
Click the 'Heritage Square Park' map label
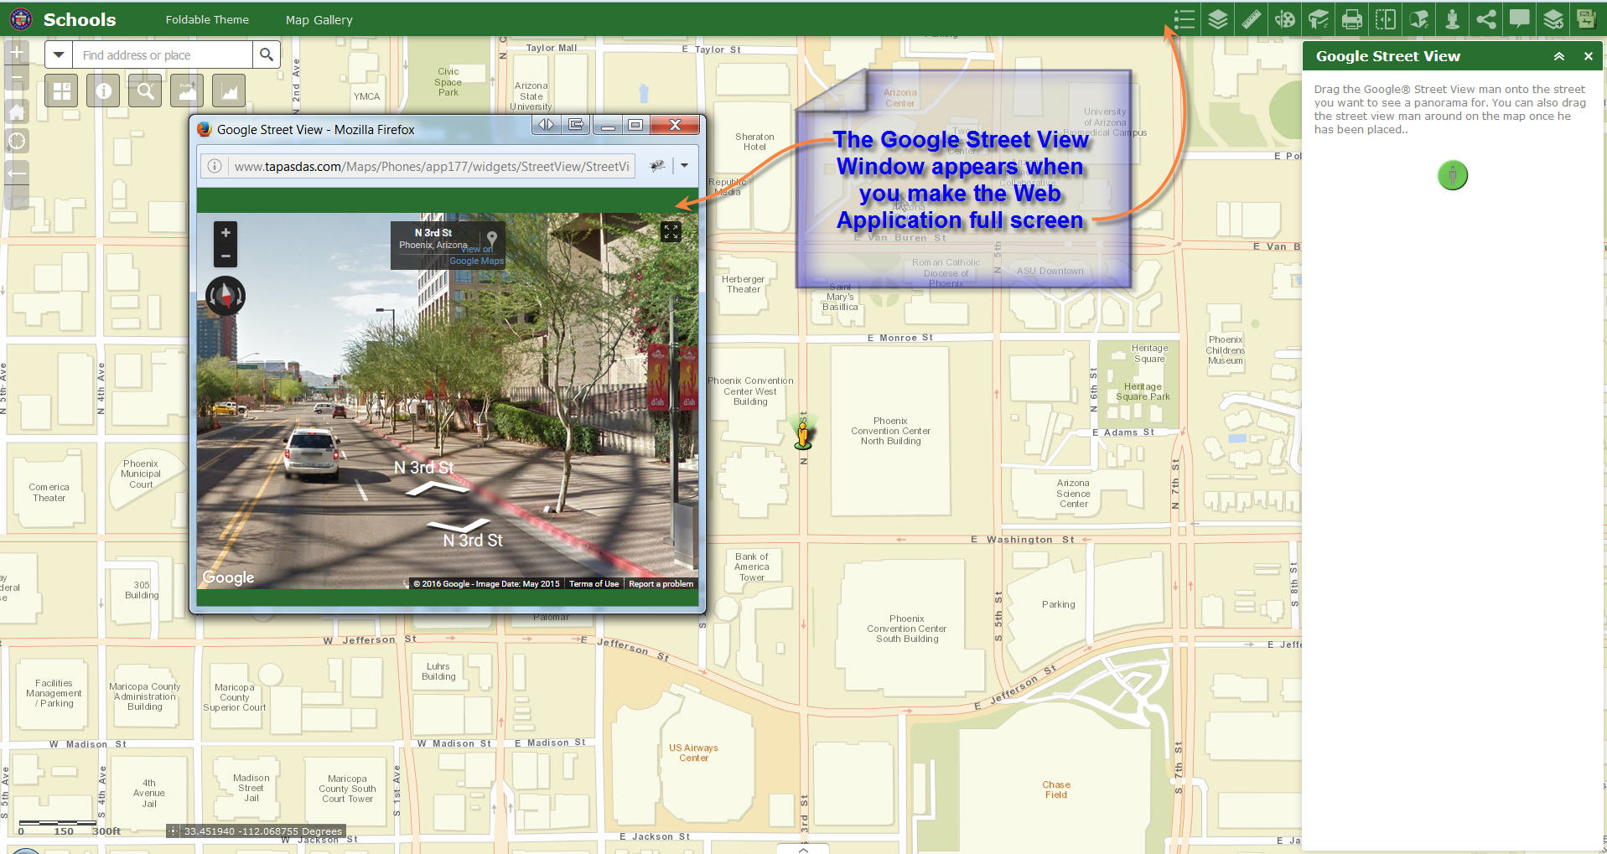tap(1143, 391)
